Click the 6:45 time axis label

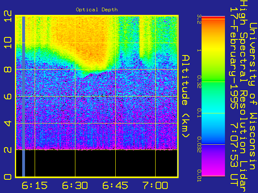(115, 185)
